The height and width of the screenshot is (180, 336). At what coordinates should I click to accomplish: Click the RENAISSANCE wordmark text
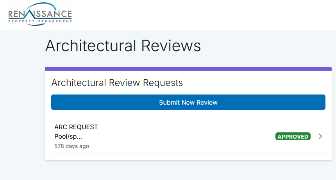[x=40, y=14]
